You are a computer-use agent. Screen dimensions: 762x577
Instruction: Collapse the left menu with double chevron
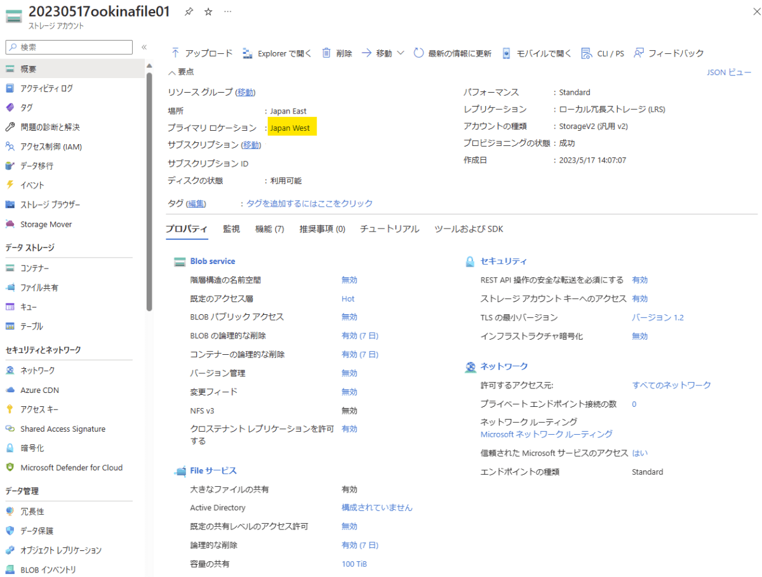pyautogui.click(x=144, y=47)
